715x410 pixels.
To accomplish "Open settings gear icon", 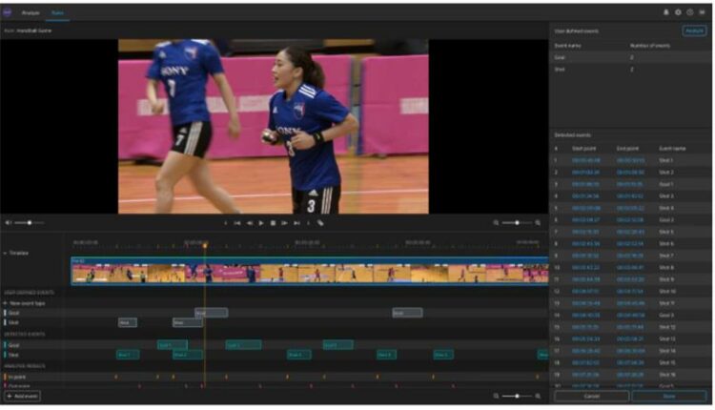I will pos(678,12).
